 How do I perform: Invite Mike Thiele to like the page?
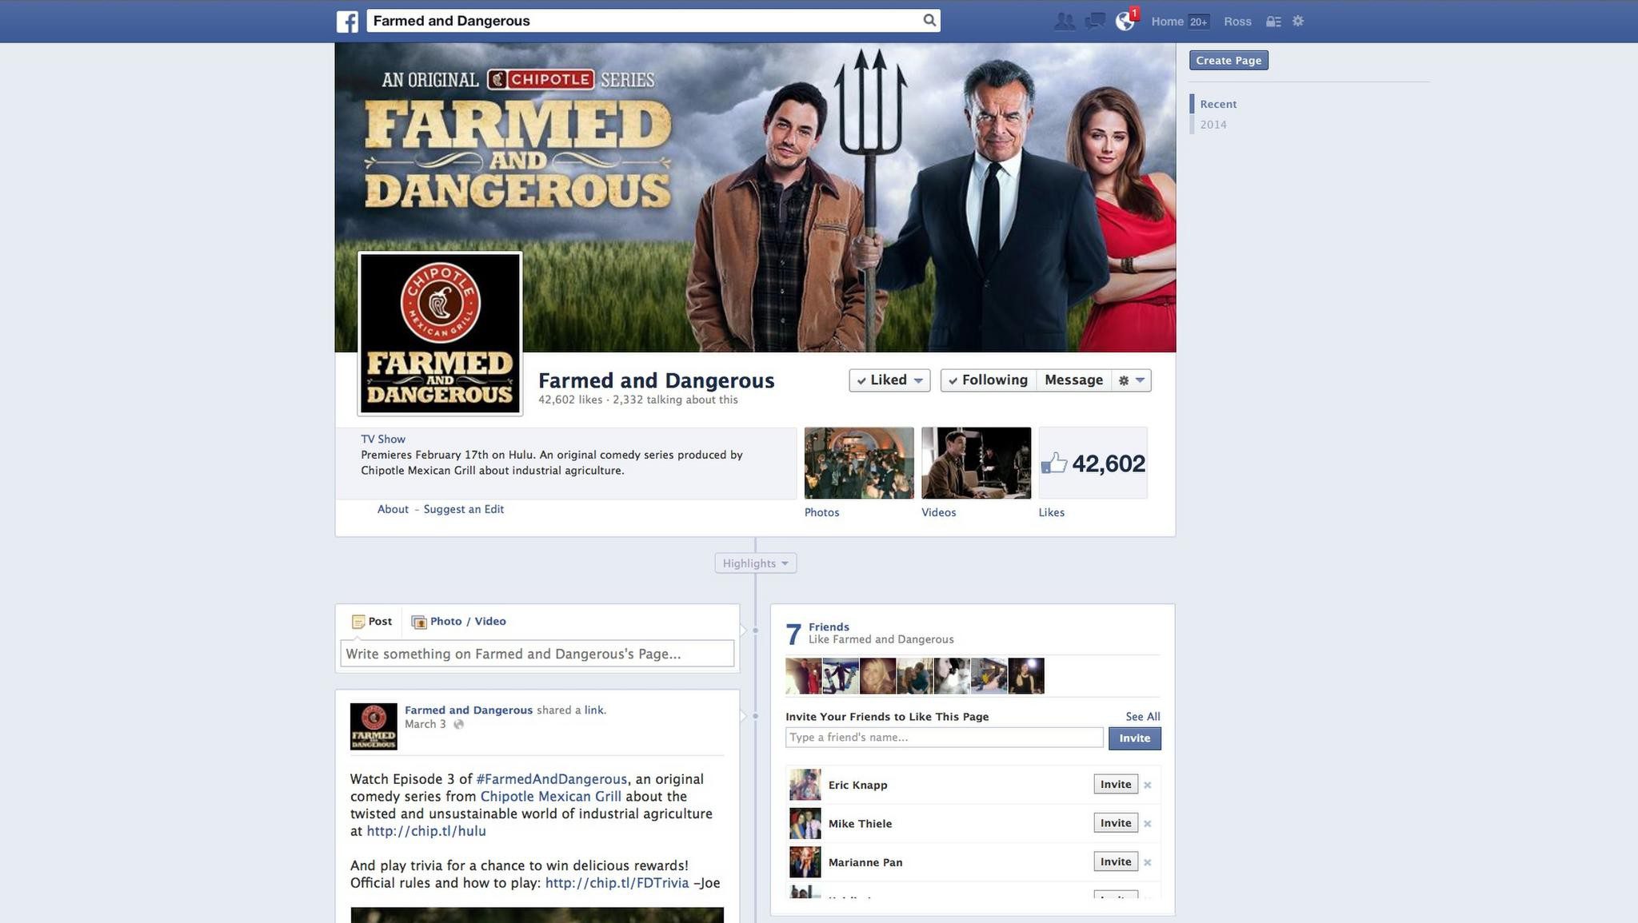(1116, 823)
